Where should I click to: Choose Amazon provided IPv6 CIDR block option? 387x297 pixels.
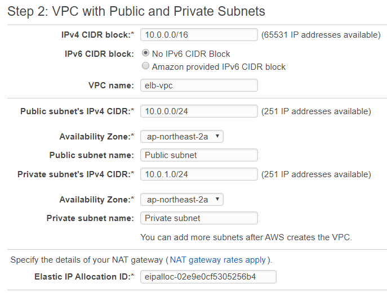146,66
